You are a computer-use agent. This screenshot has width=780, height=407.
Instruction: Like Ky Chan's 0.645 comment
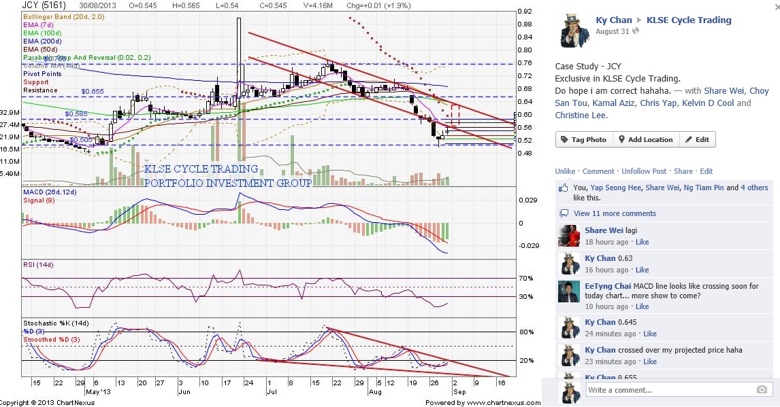(650, 334)
